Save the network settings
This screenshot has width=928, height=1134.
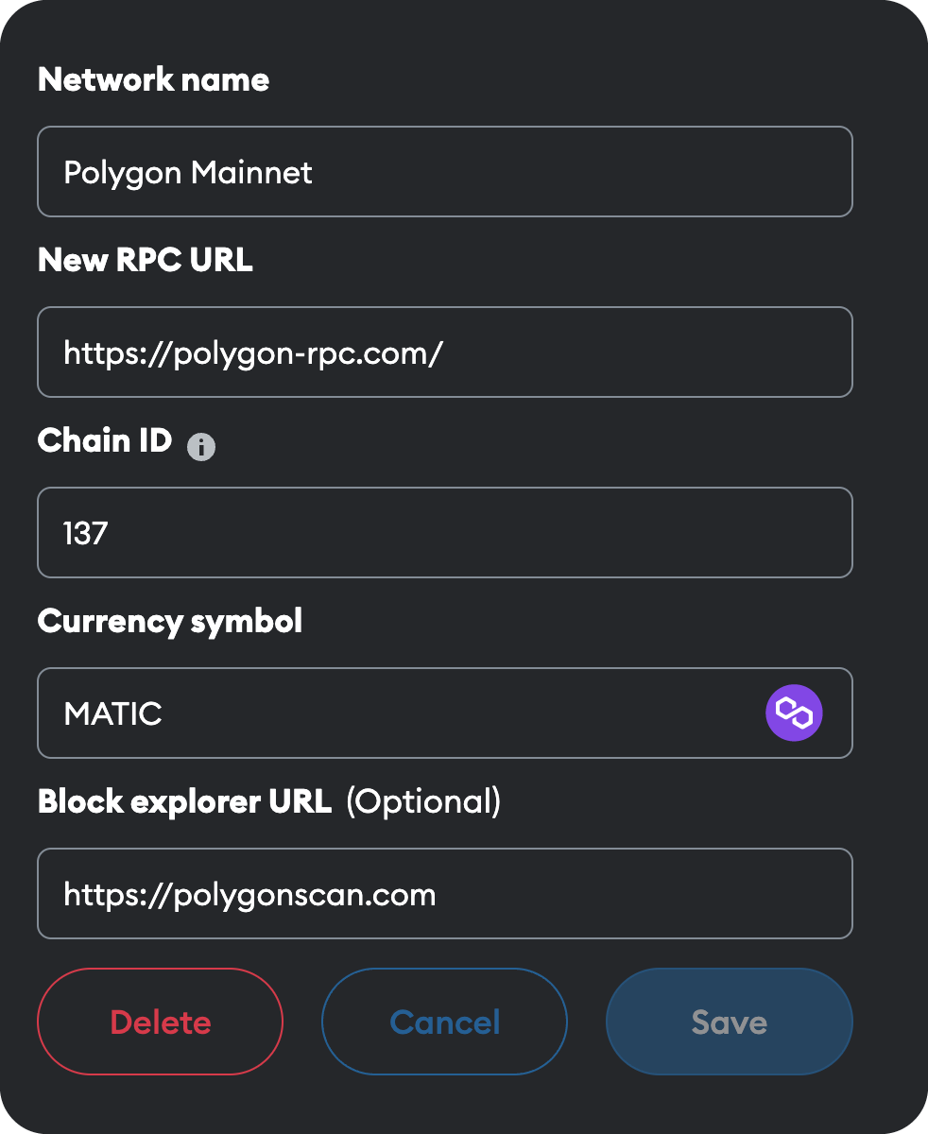click(729, 1022)
